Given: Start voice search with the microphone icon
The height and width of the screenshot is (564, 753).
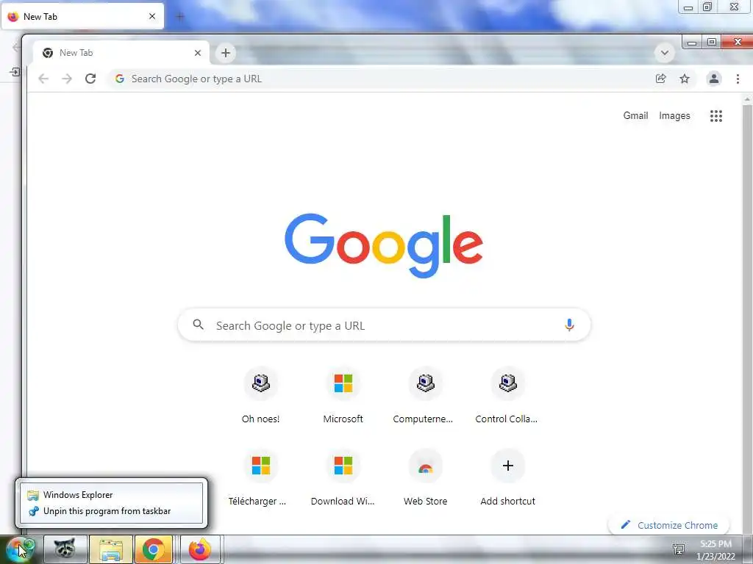Looking at the screenshot, I should tap(569, 325).
